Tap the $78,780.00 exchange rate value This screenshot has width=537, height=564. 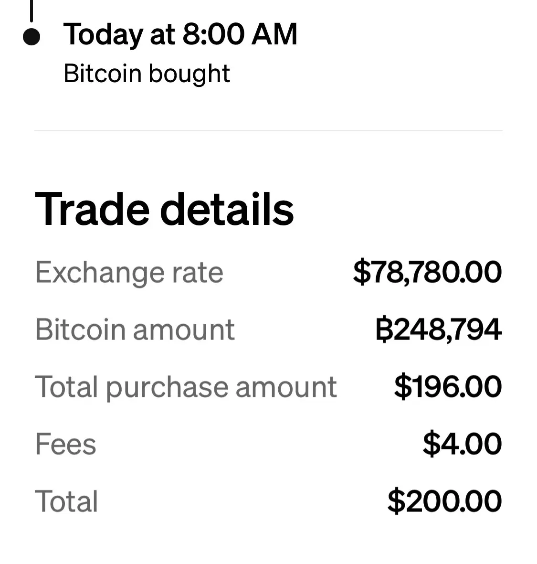click(427, 272)
